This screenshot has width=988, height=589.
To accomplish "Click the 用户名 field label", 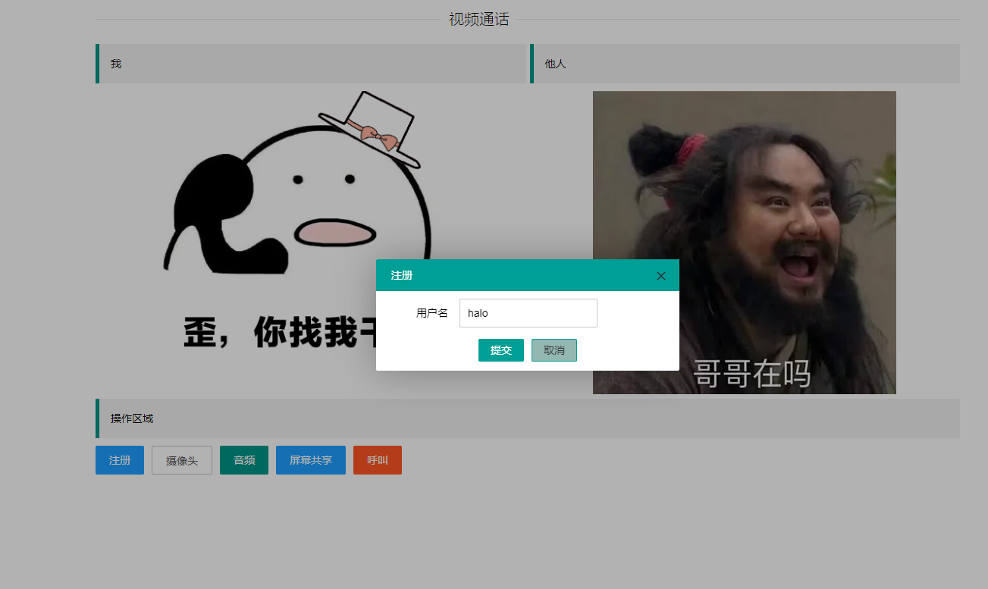I will tap(432, 313).
